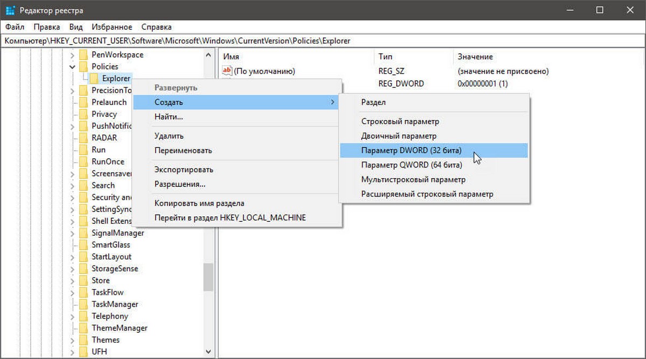Collapse the Policies tree node

coord(72,67)
